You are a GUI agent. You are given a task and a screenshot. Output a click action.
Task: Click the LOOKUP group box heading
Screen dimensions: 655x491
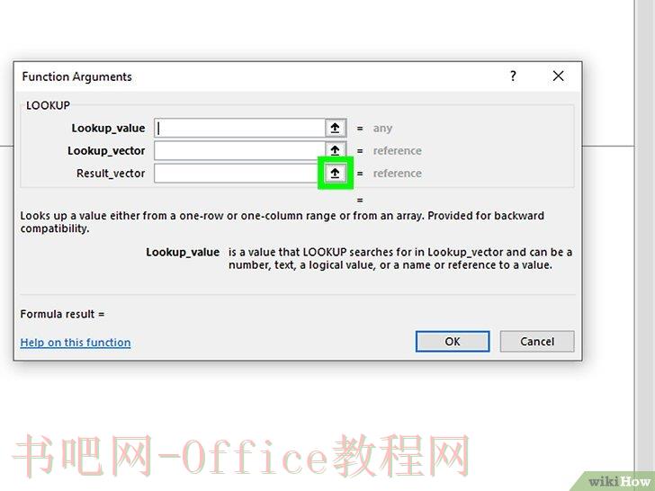pos(48,105)
